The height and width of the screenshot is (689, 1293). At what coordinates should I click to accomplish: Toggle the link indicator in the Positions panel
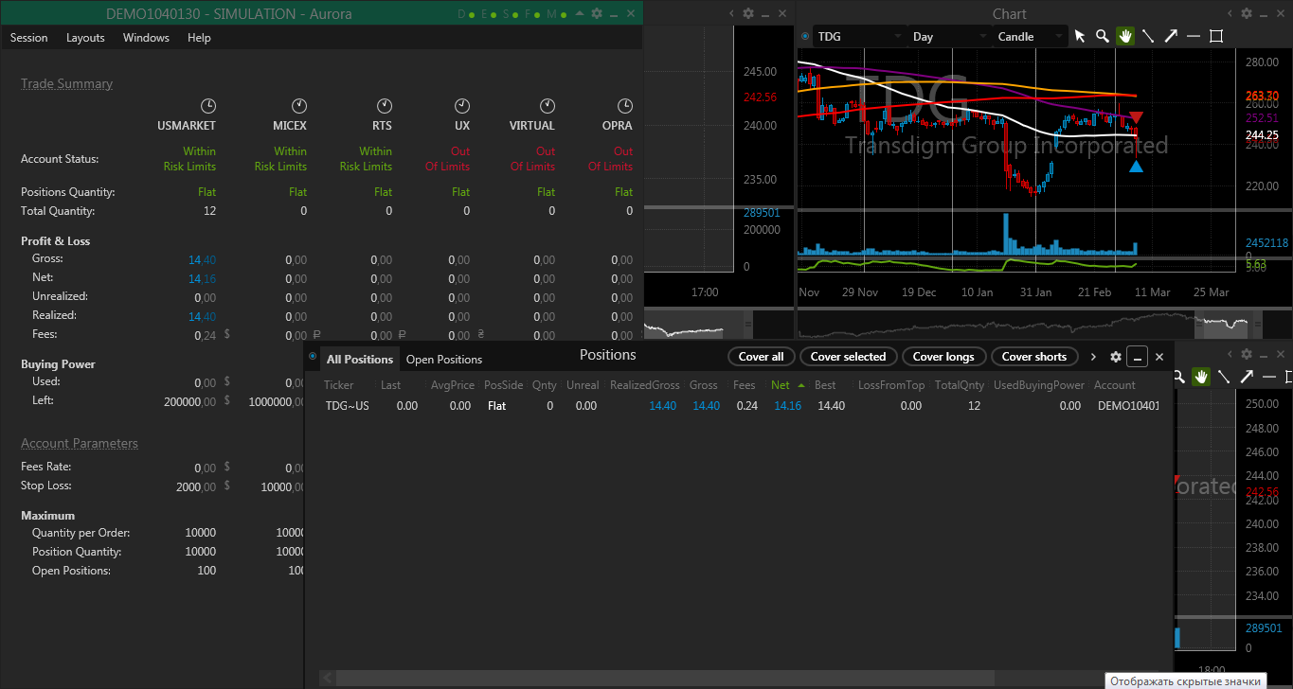pos(313,356)
